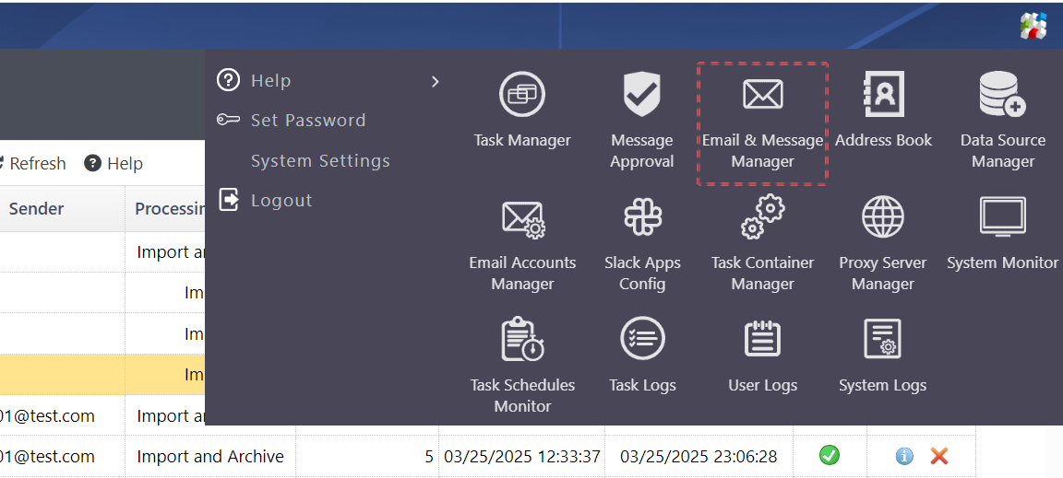Click the Refresh toolbar button

[x=33, y=164]
